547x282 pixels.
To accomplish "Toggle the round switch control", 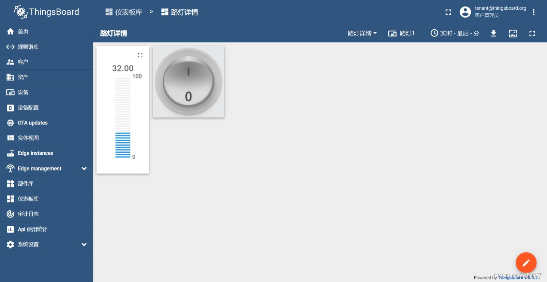I will tap(188, 82).
